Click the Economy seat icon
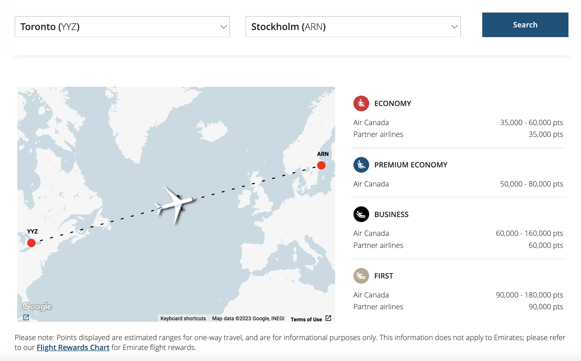This screenshot has width=581, height=361. click(x=361, y=103)
